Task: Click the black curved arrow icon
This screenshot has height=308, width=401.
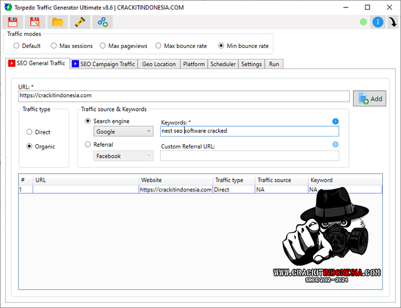Action: tap(393, 22)
